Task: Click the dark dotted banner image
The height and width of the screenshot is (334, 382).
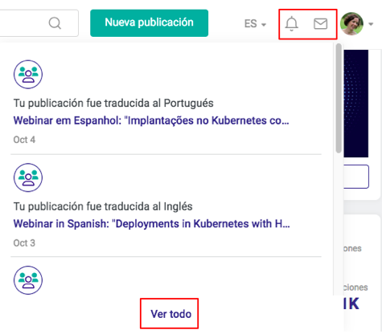Action: pos(356,104)
